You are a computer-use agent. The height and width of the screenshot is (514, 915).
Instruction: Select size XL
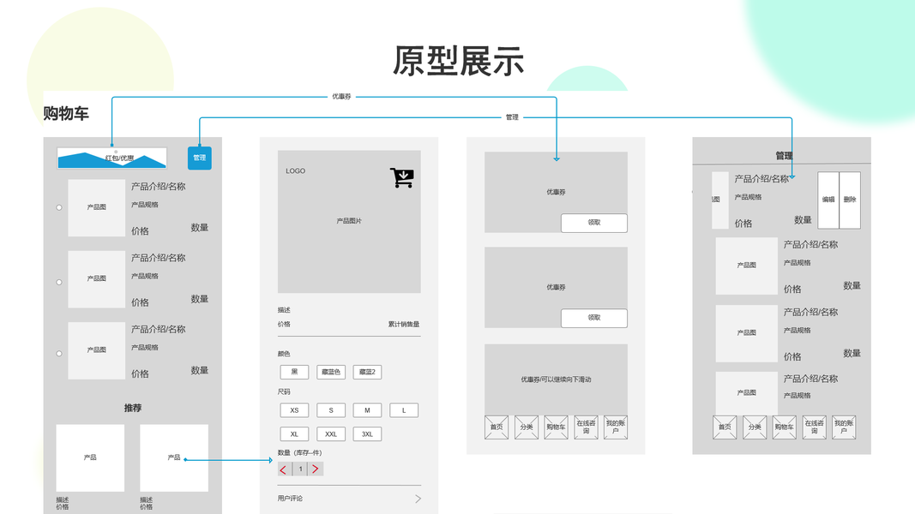coord(294,434)
